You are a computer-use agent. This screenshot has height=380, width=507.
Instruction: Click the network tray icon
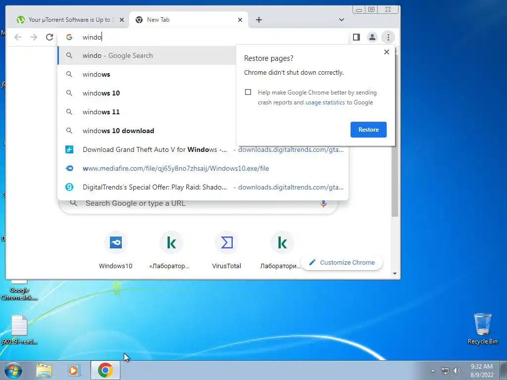click(445, 371)
